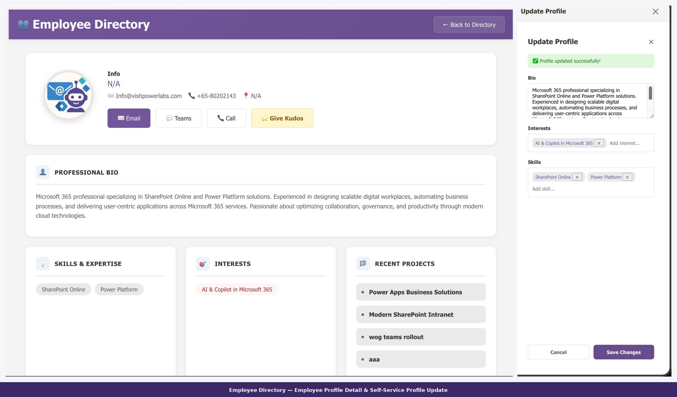
Task: Close the outer Update Profile panel
Action: click(x=655, y=11)
